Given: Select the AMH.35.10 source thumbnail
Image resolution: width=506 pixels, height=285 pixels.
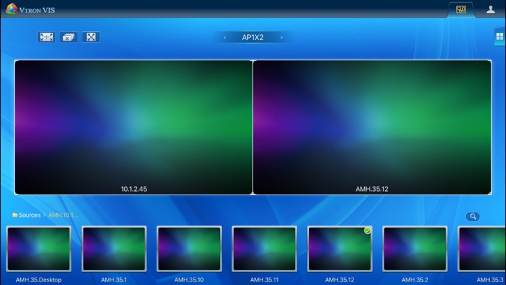Looking at the screenshot, I should 189,249.
